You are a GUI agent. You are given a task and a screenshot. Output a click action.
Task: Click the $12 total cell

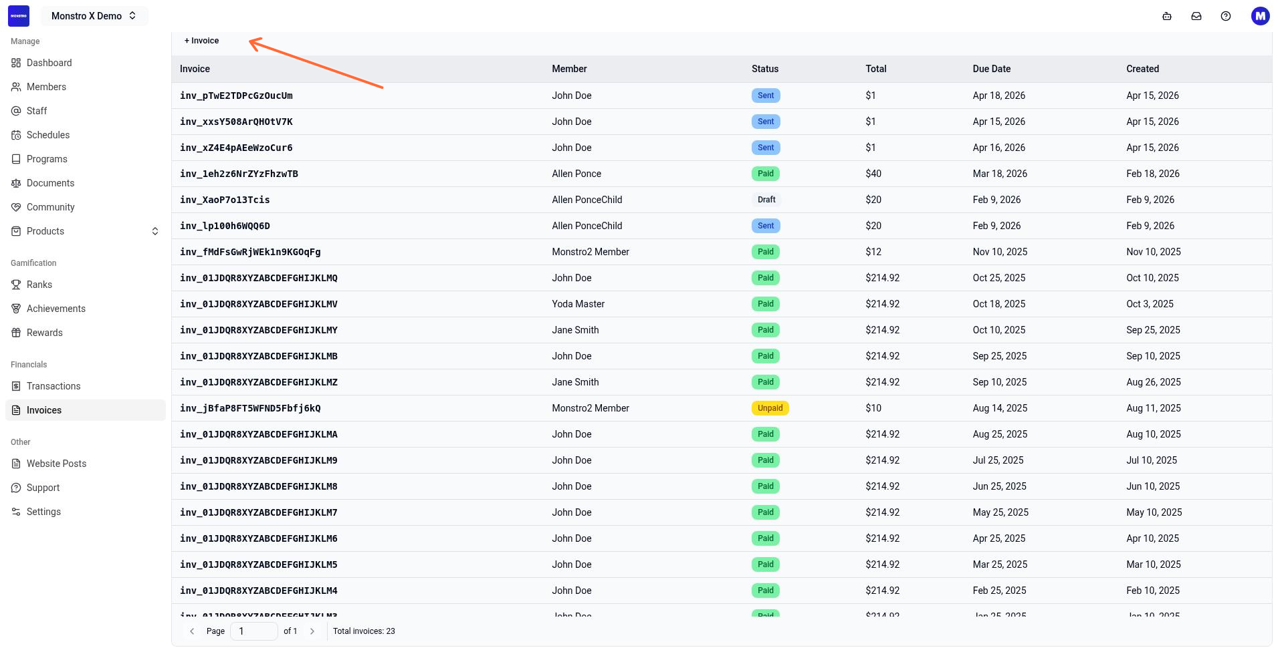(873, 252)
